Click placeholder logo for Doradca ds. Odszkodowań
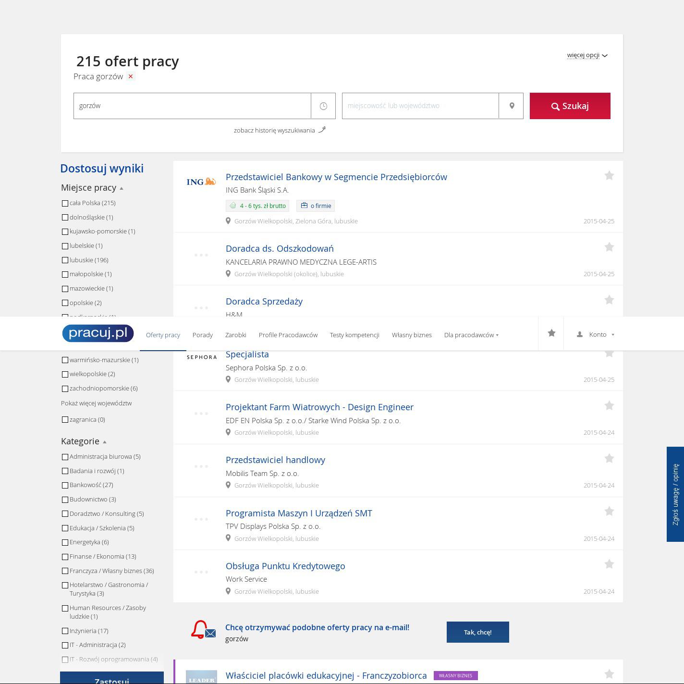 pyautogui.click(x=201, y=255)
